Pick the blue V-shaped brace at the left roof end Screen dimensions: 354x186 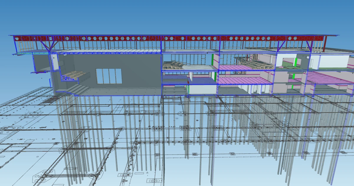47,46
